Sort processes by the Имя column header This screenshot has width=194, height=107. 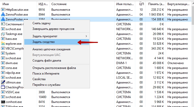coord(15,4)
